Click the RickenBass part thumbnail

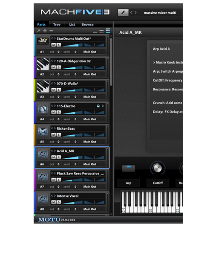pos(43,131)
